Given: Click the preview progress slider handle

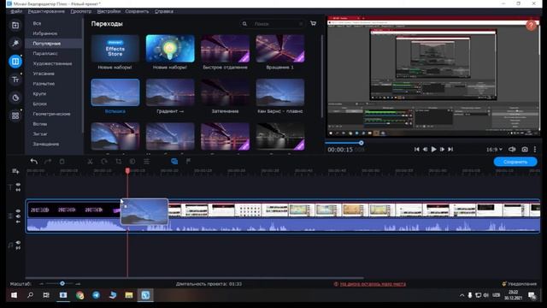Looking at the screenshot, I should pyautogui.click(x=362, y=143).
